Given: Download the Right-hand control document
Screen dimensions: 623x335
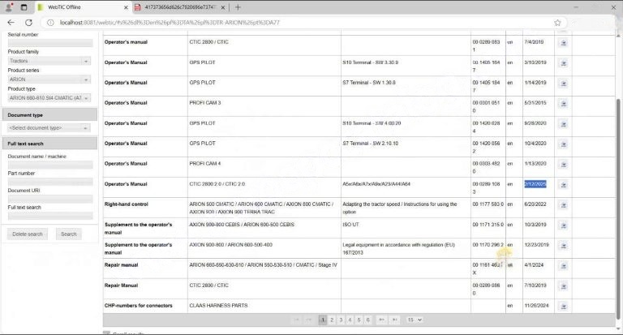Looking at the screenshot, I should point(563,204).
